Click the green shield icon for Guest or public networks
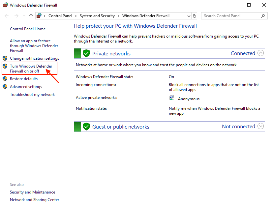Viewport: 272px width, 209px height. tap(86, 127)
